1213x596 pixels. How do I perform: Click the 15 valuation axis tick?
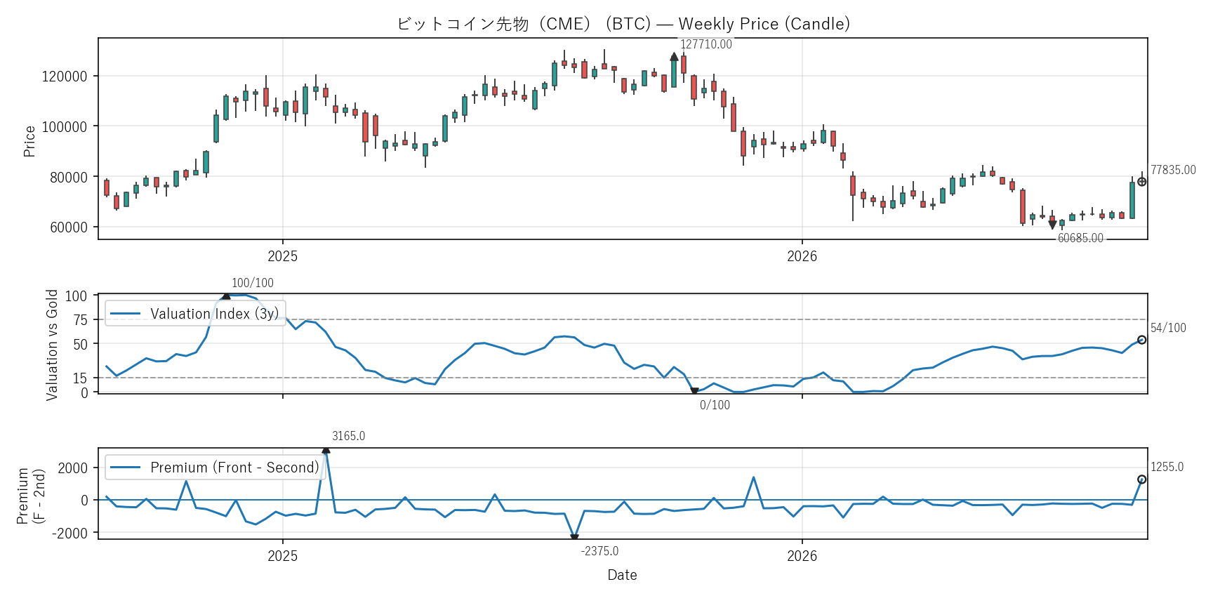point(81,378)
